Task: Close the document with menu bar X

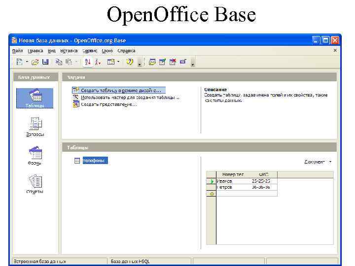Action: (x=335, y=50)
